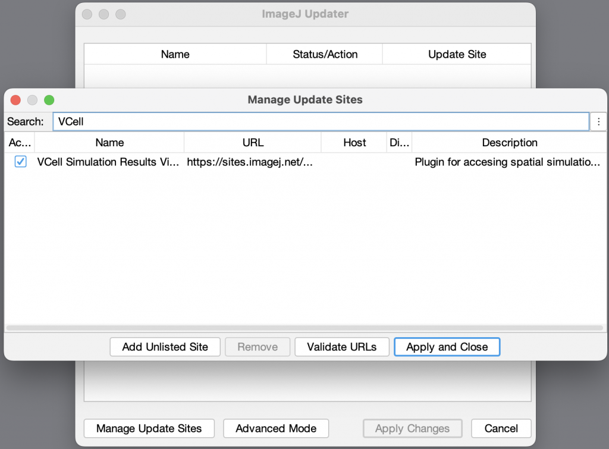Click the Di... column header
This screenshot has height=449, width=609.
(399, 142)
